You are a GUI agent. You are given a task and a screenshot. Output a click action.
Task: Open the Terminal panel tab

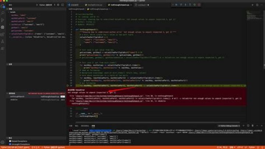(93, 126)
